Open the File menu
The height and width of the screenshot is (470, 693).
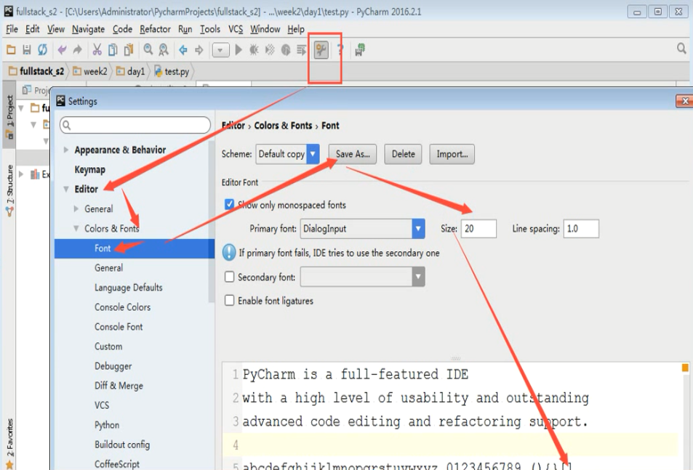12,29
